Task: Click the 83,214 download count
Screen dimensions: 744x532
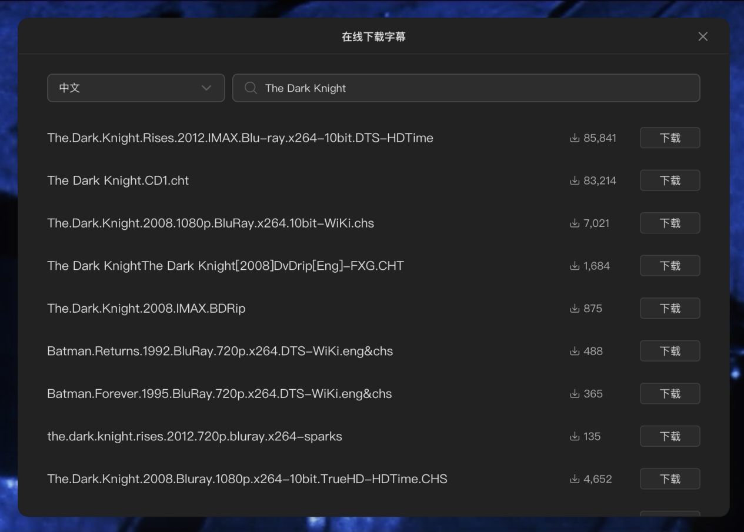Action: [x=600, y=180]
